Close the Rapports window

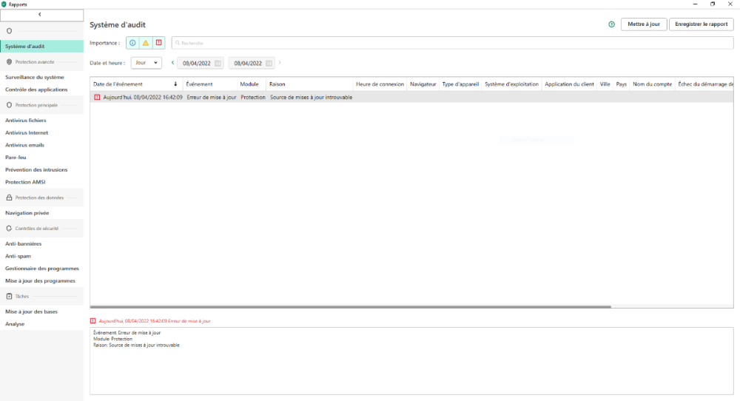tap(730, 4)
